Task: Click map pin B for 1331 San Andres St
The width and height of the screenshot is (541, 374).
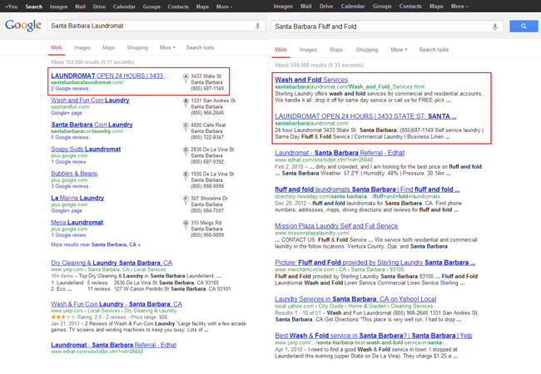Action: (186, 102)
